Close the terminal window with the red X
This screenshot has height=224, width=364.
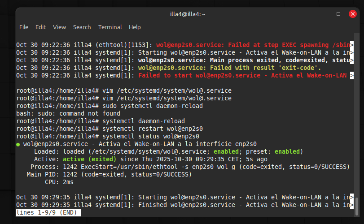(353, 14)
